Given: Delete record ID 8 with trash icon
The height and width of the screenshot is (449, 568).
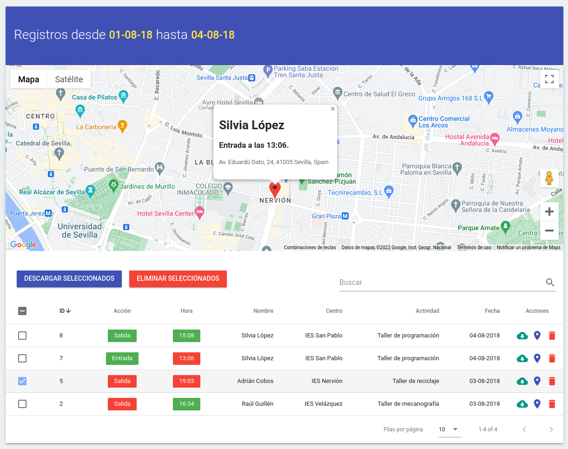Looking at the screenshot, I should (552, 336).
